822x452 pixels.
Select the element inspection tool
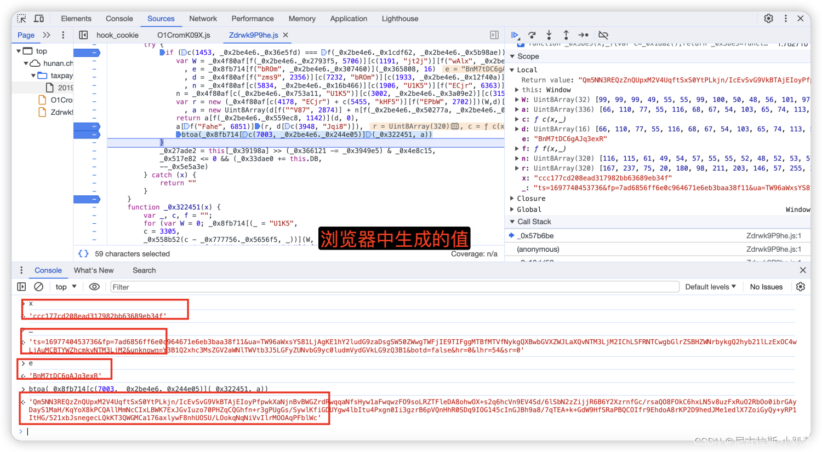[21, 18]
